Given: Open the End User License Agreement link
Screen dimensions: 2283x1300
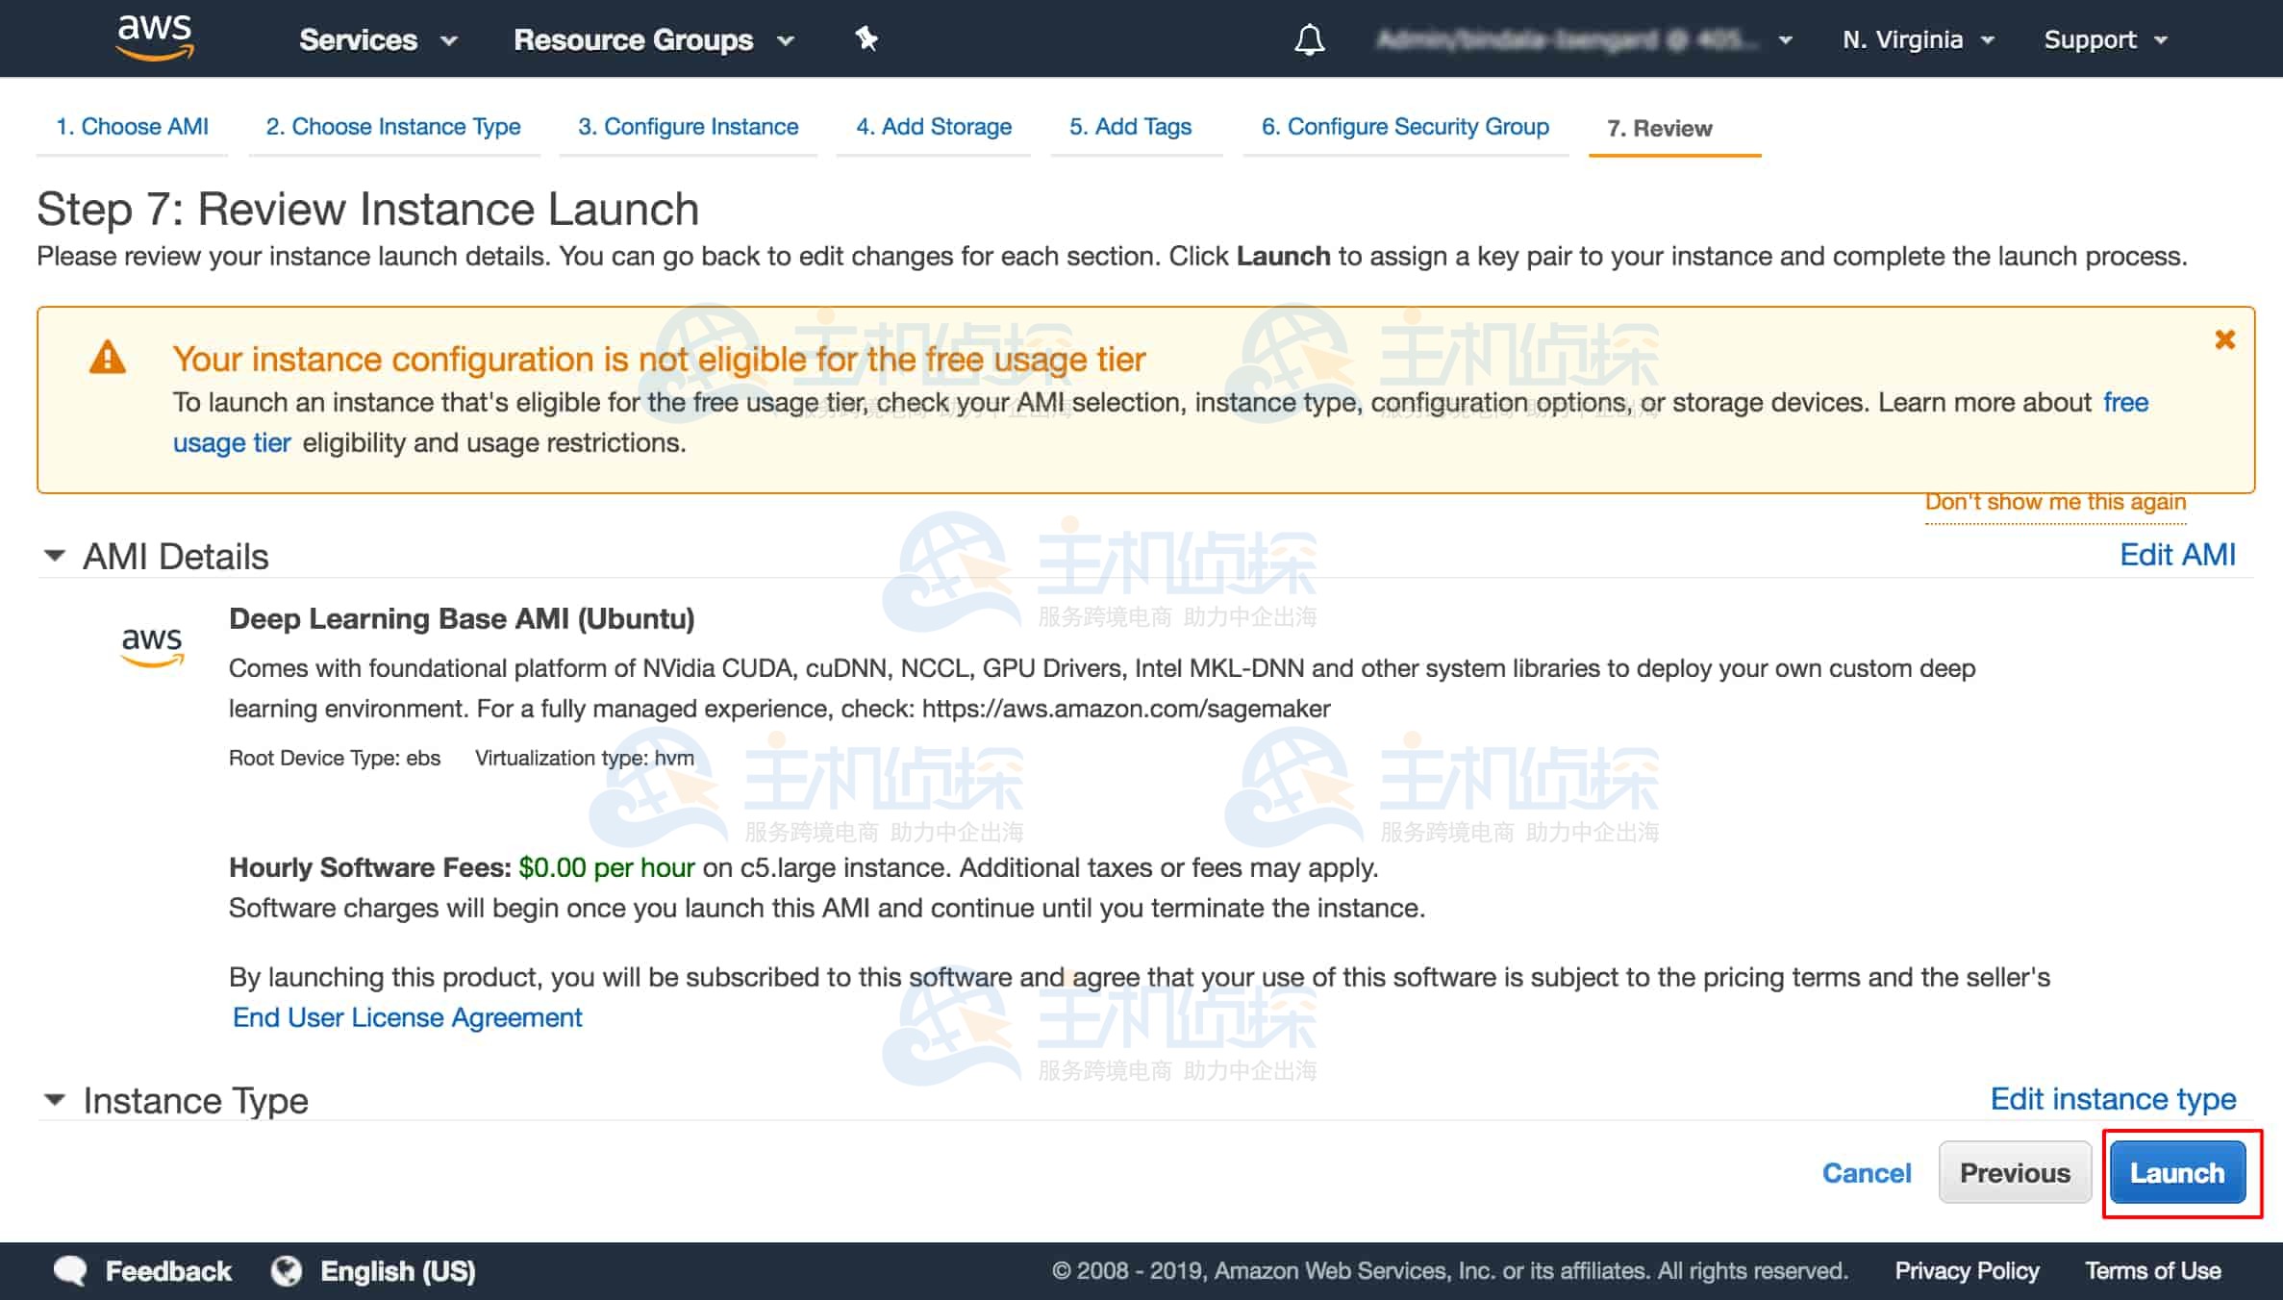Looking at the screenshot, I should pos(407,1017).
